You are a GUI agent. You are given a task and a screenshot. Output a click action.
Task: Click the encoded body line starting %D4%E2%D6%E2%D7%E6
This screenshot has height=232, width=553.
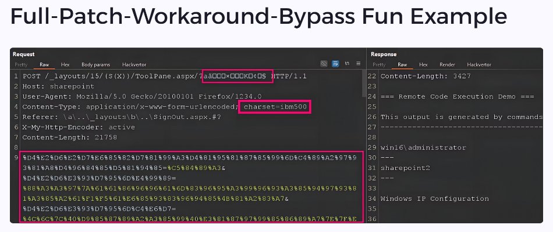[190, 158]
